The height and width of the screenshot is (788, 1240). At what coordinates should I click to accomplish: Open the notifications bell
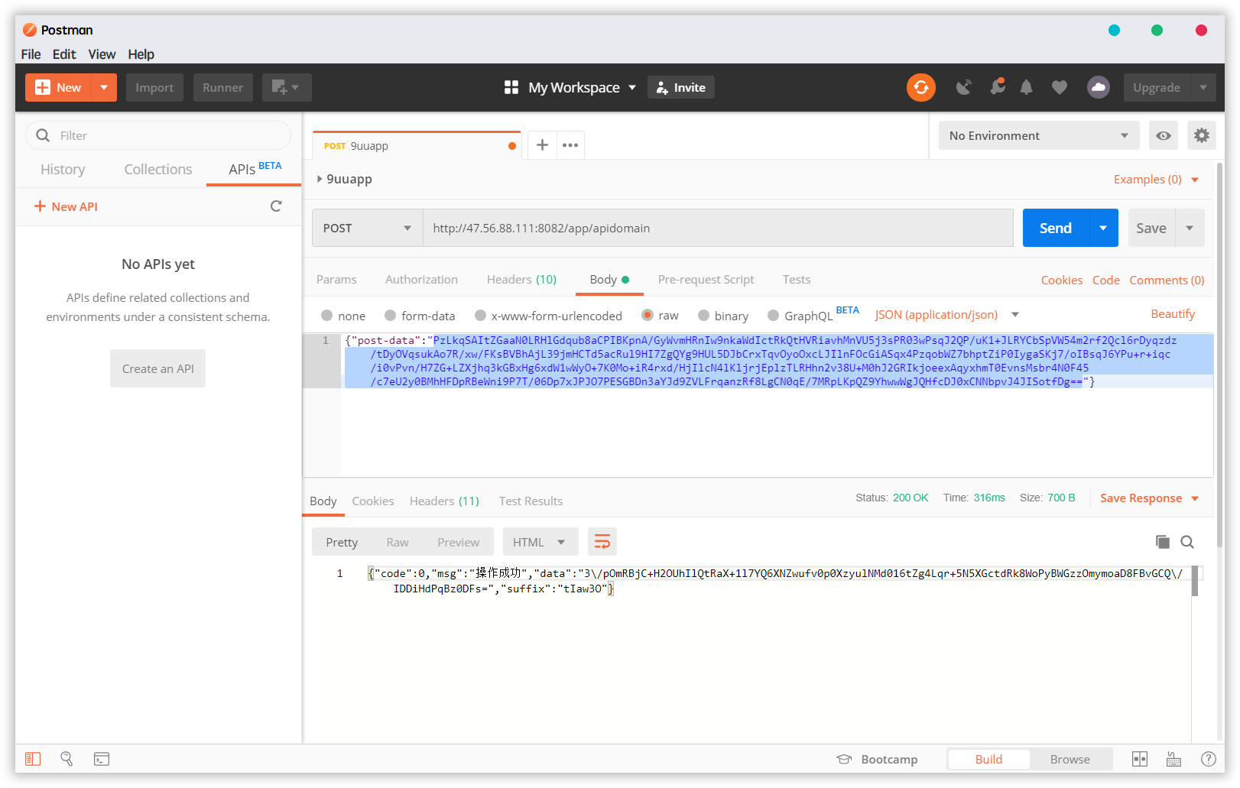pos(1026,87)
